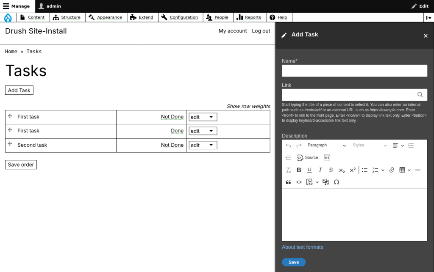
Task: Click the insert media icon
Action: 325,182
